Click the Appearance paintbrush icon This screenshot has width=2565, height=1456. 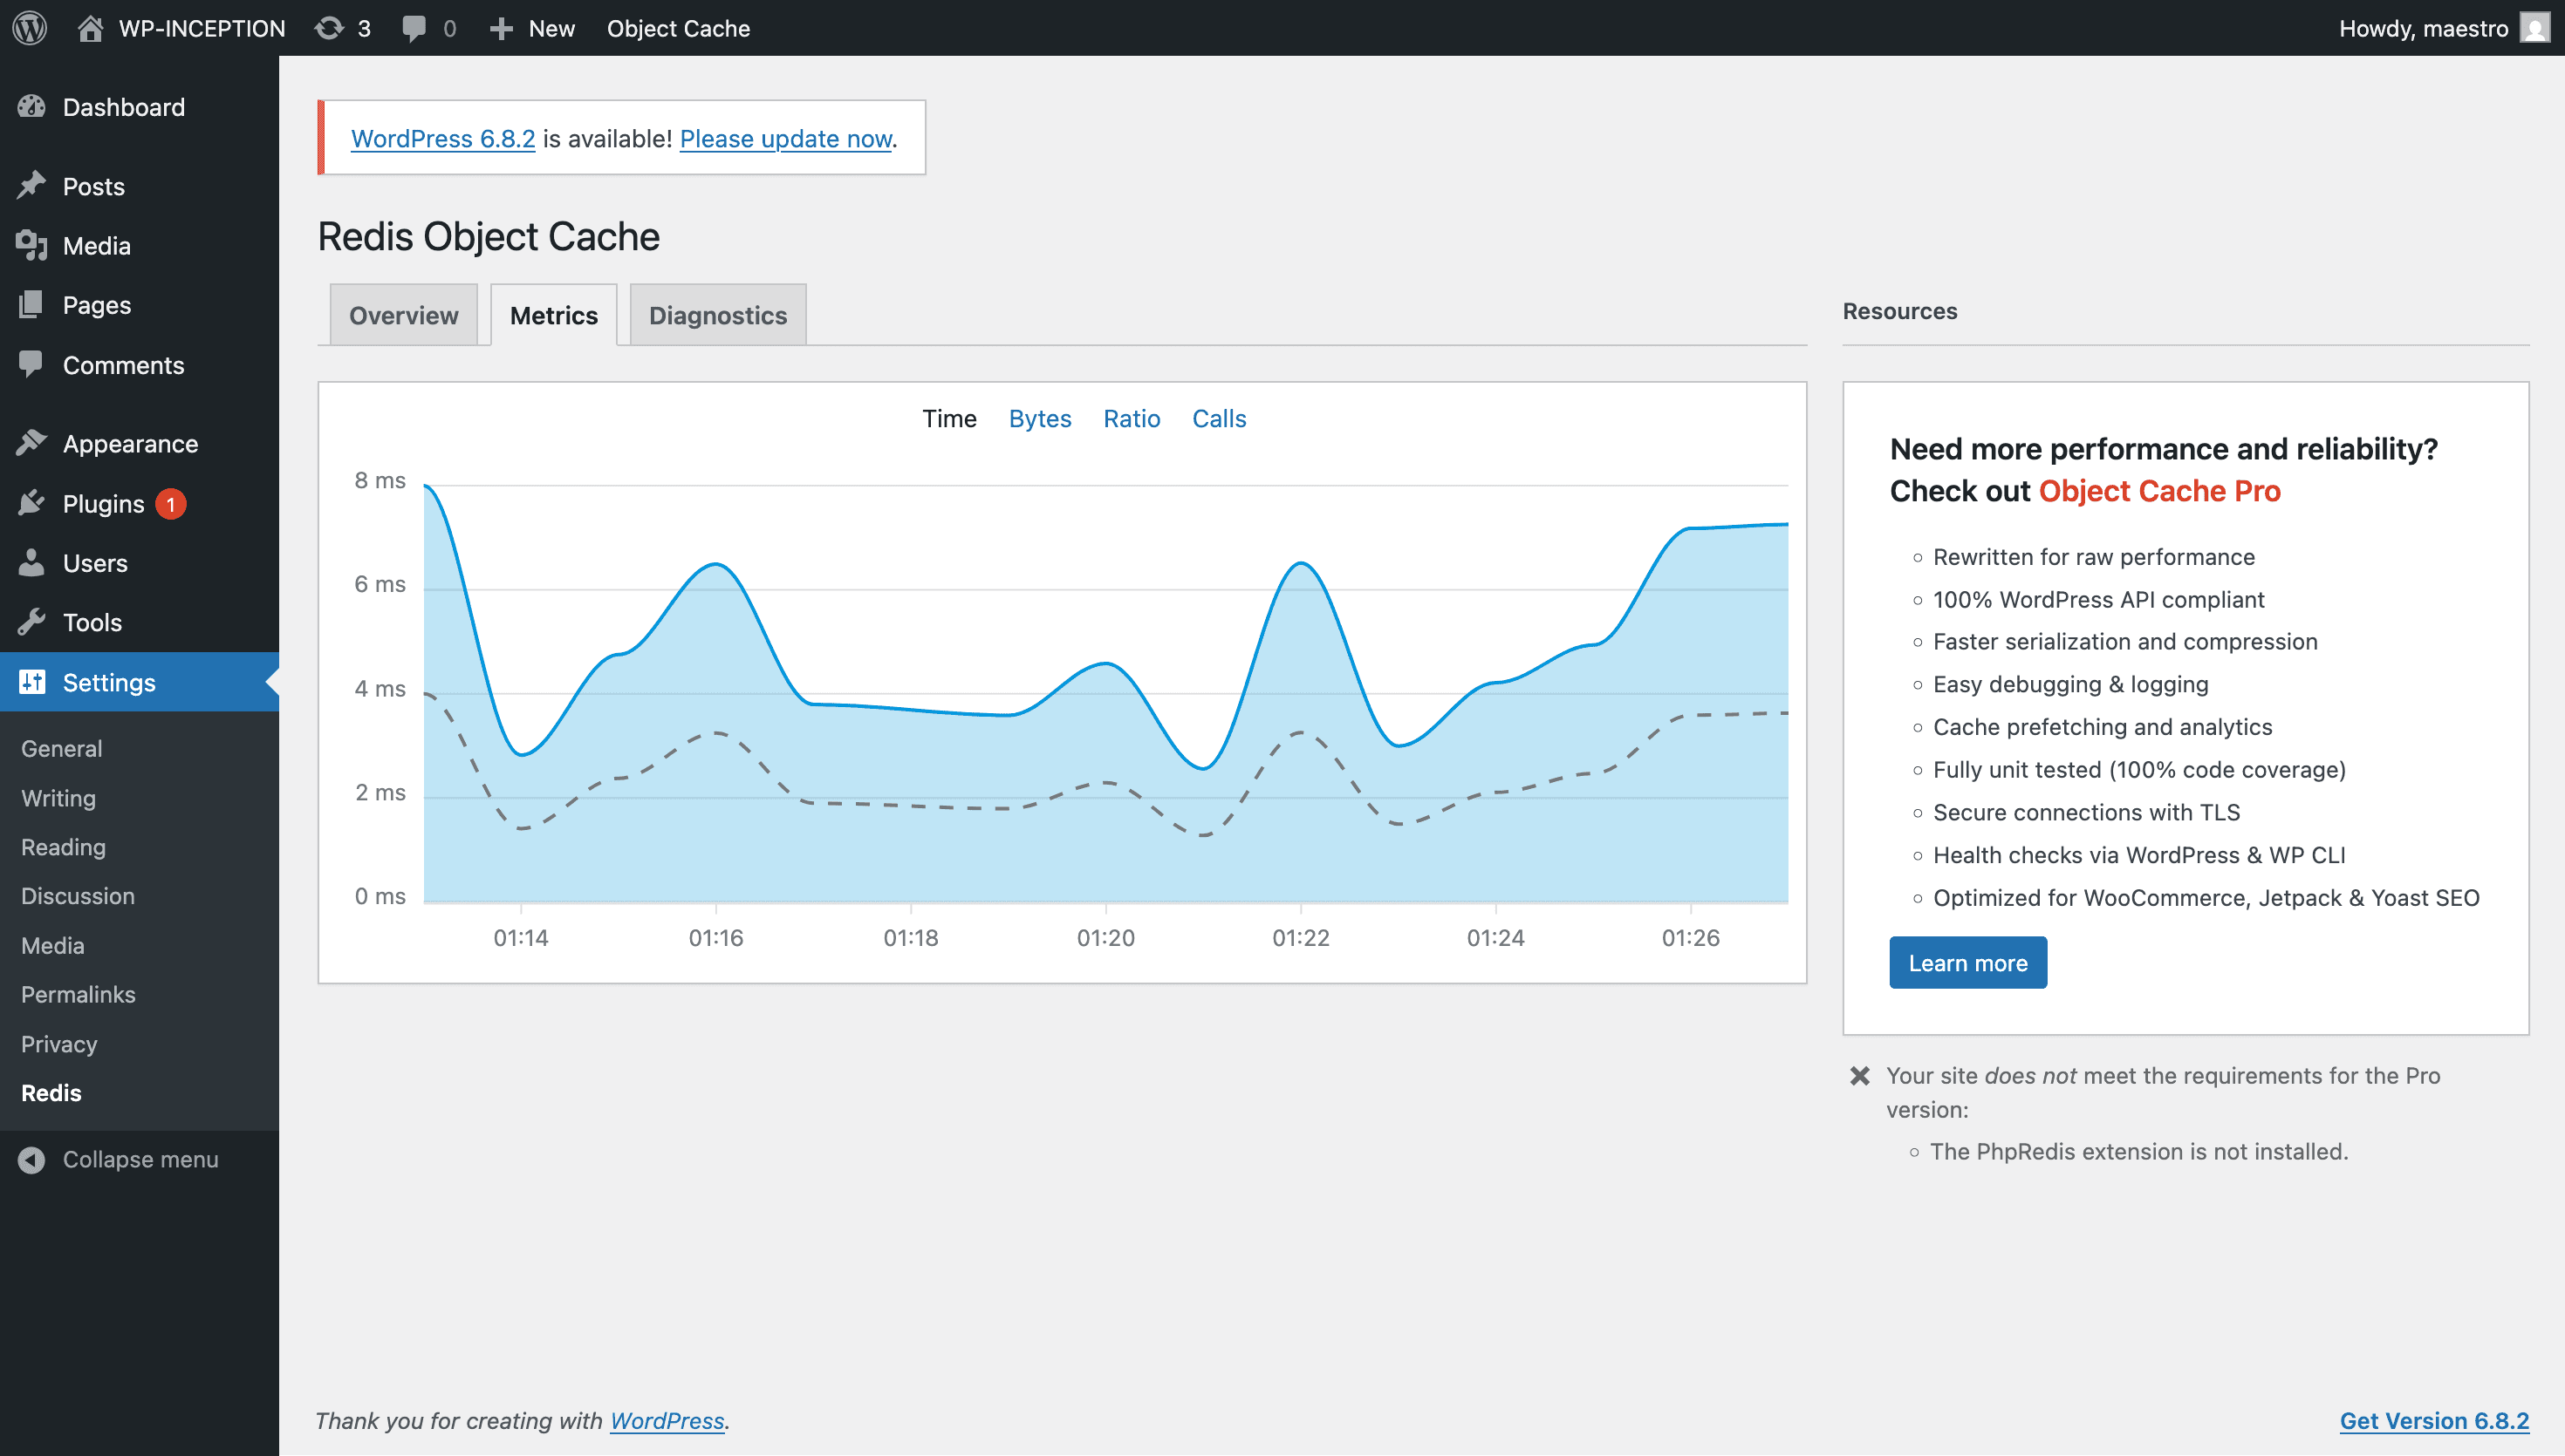click(32, 443)
